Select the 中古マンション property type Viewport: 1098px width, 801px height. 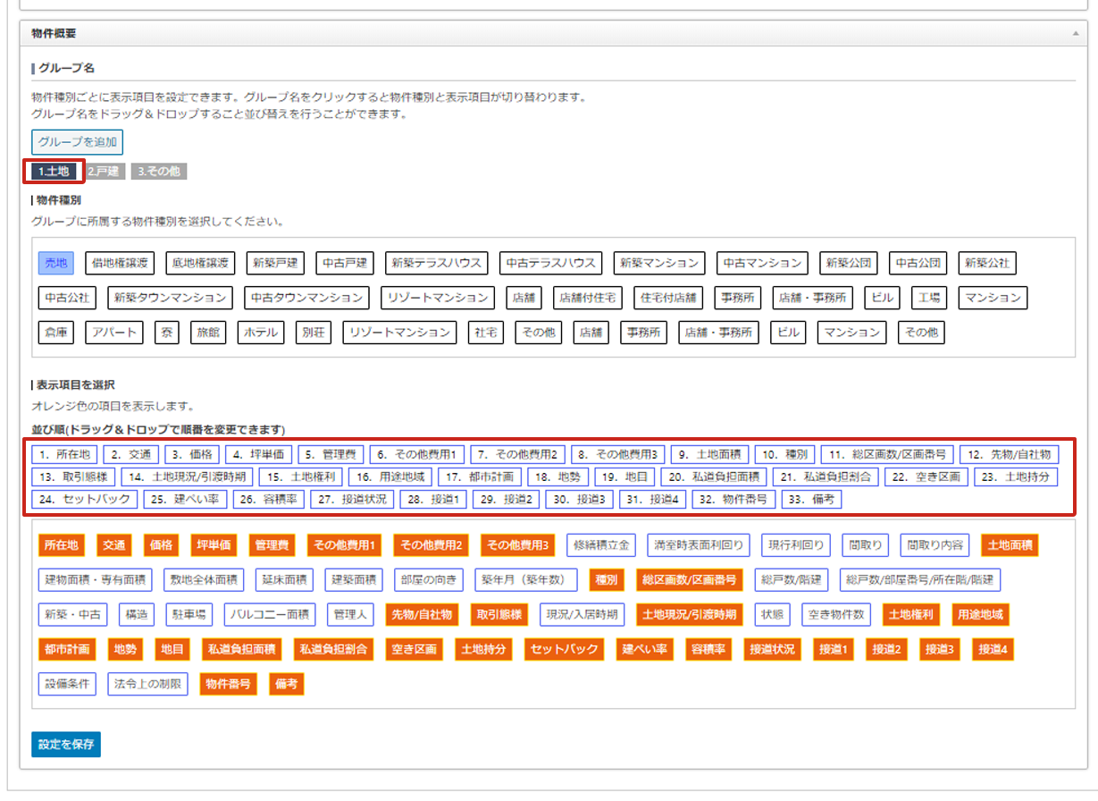tap(762, 263)
